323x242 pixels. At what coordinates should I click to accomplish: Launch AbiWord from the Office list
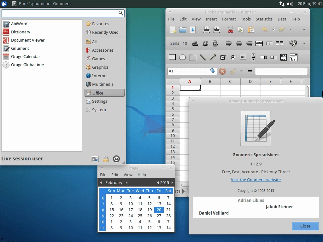click(42, 24)
